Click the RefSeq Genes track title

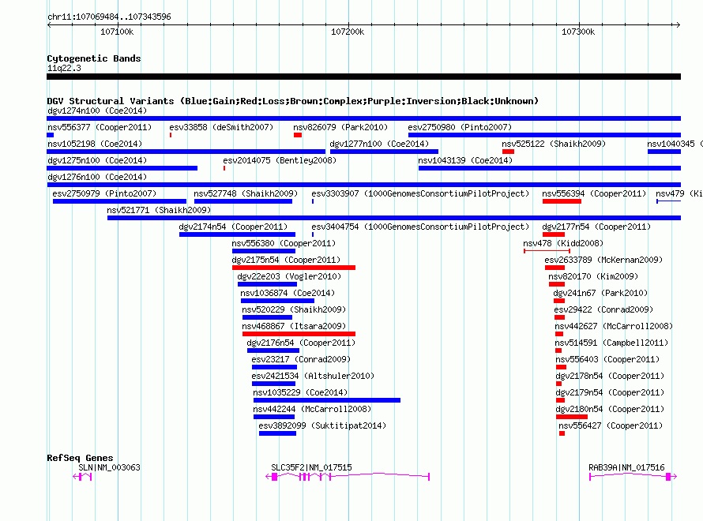click(80, 458)
